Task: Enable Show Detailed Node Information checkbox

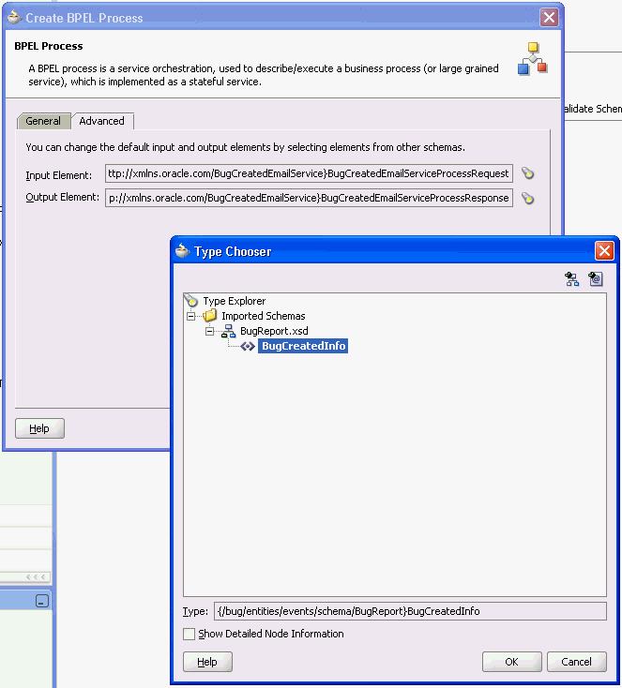Action: tap(189, 634)
